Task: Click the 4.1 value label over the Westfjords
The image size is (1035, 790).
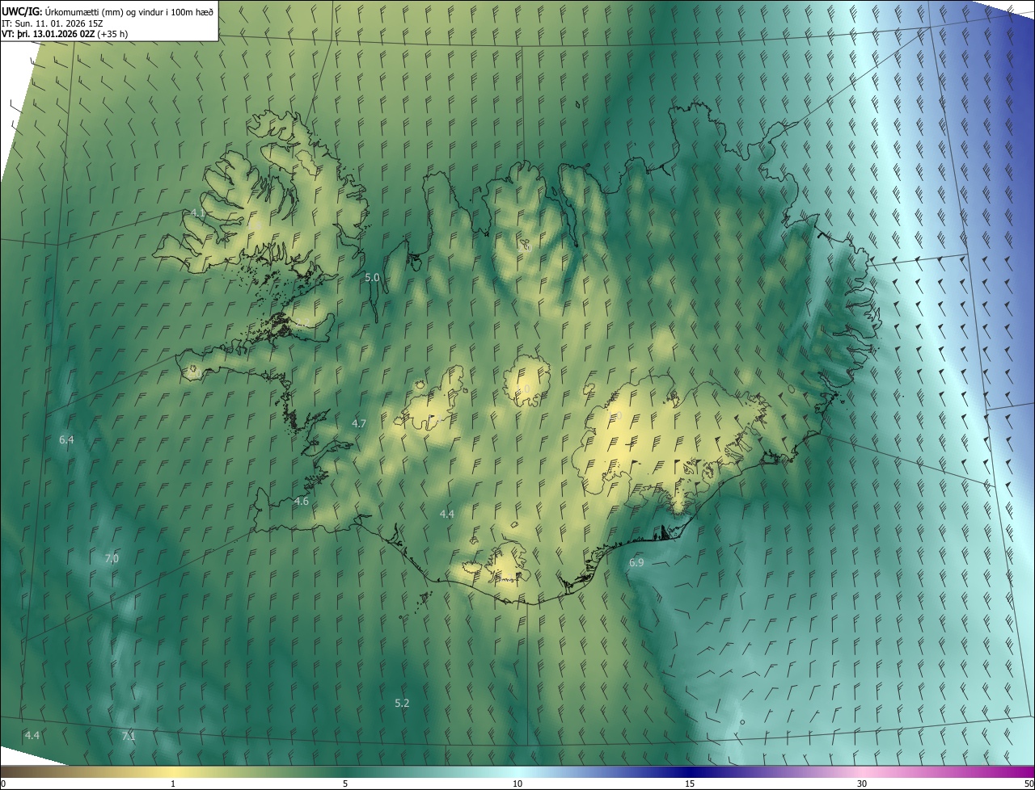Action: point(198,212)
